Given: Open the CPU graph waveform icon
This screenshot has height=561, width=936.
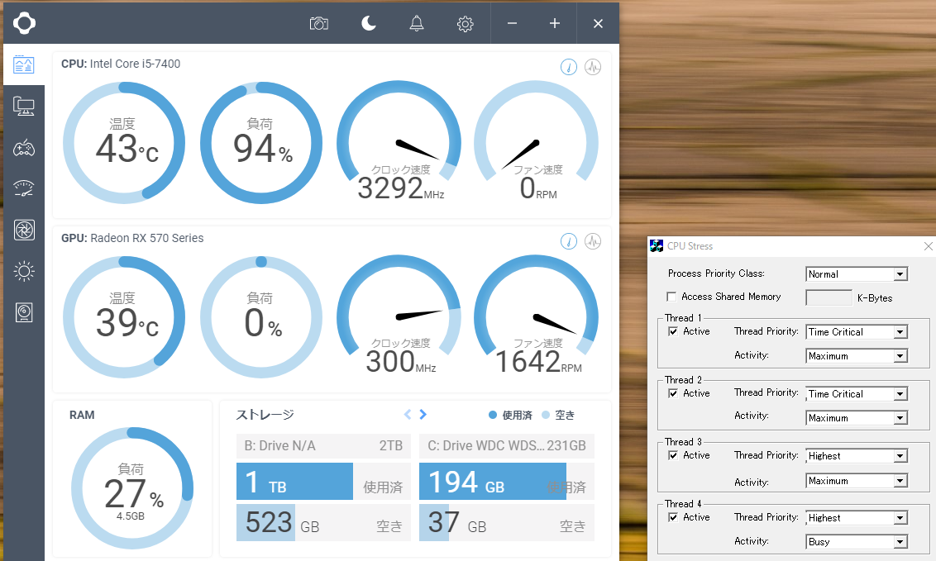Looking at the screenshot, I should [593, 67].
